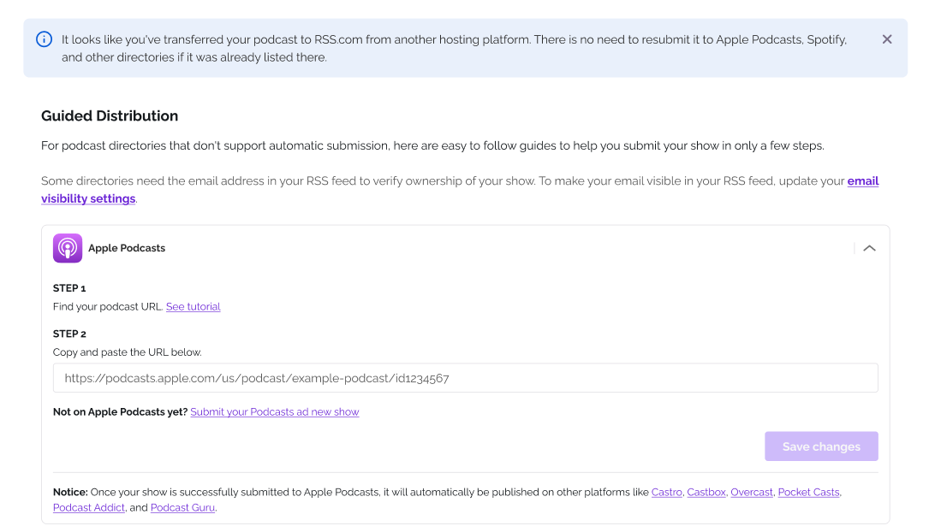Click the Save changes button
The width and height of the screenshot is (929, 532).
(821, 446)
